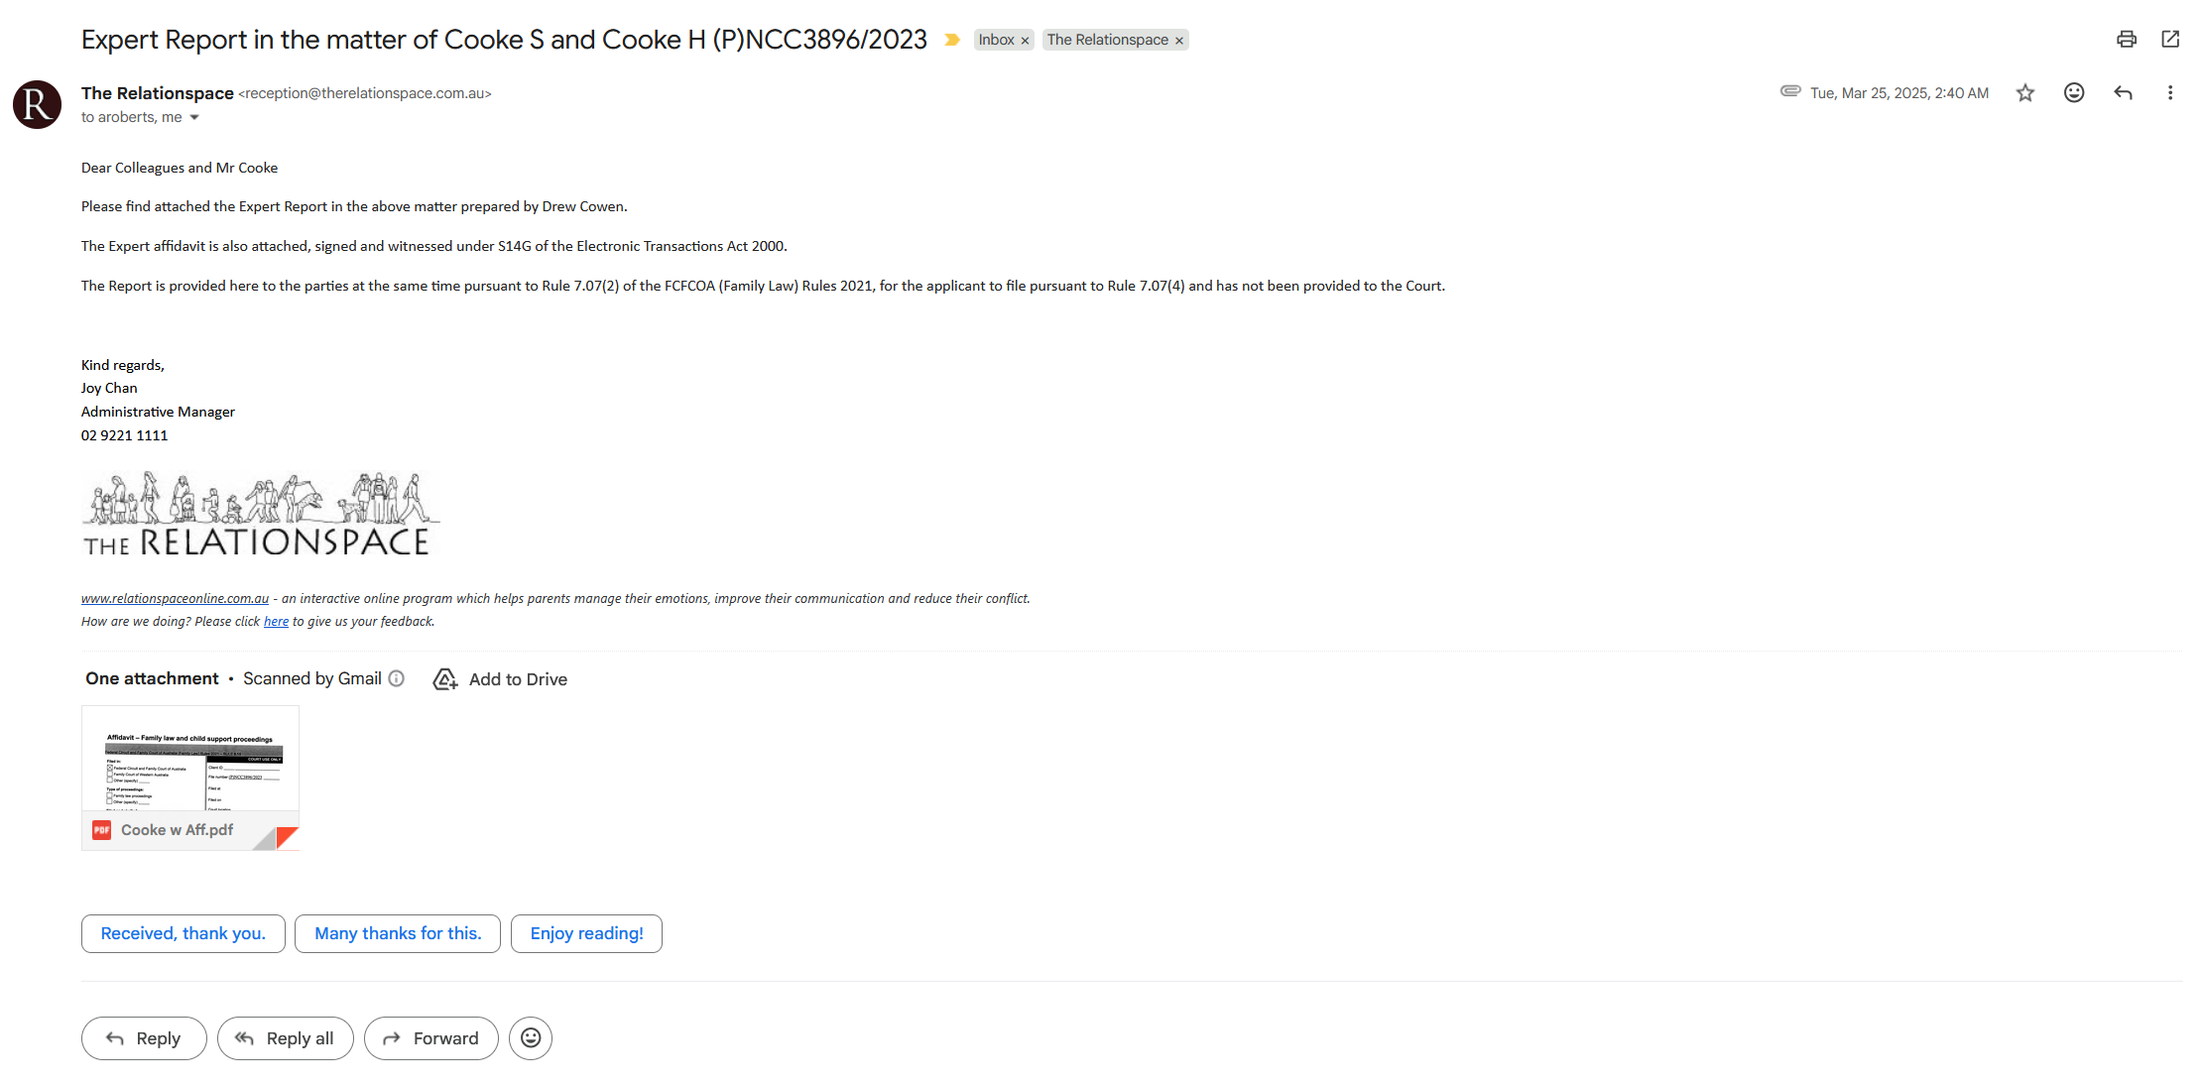The height and width of the screenshot is (1086, 2202).
Task: Choose 'Enjoy reading!' smart reply
Action: [x=586, y=933]
